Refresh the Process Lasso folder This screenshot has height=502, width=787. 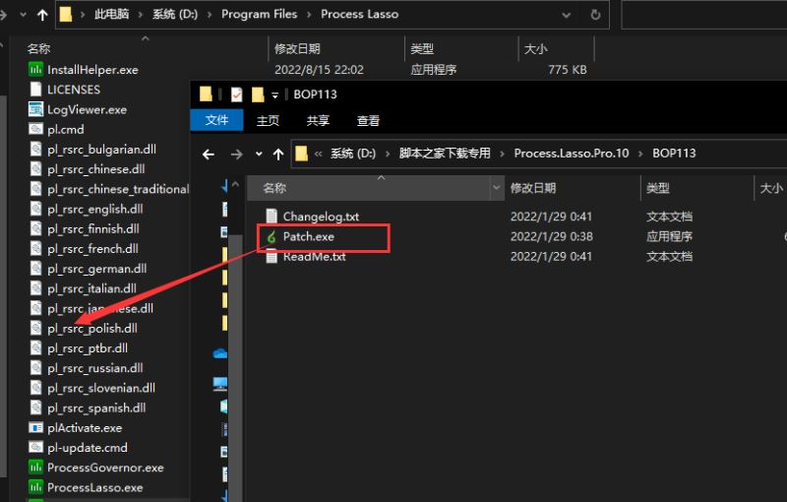[596, 15]
